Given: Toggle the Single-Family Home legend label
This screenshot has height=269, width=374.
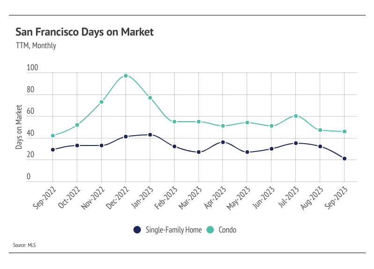Looking at the screenshot, I should (x=174, y=230).
